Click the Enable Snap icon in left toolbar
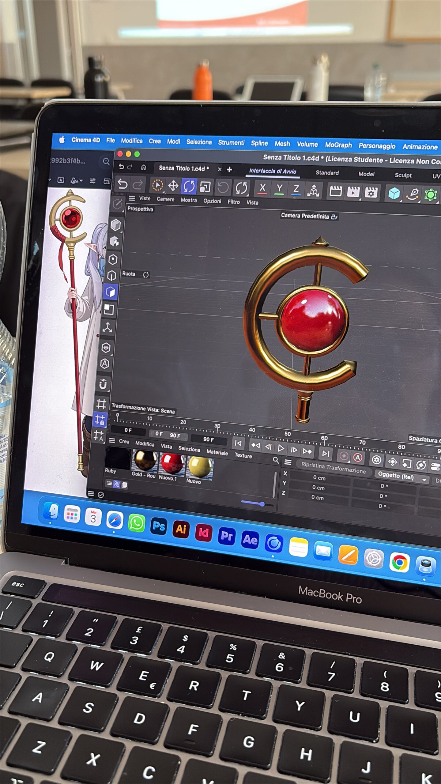 pos(103,384)
